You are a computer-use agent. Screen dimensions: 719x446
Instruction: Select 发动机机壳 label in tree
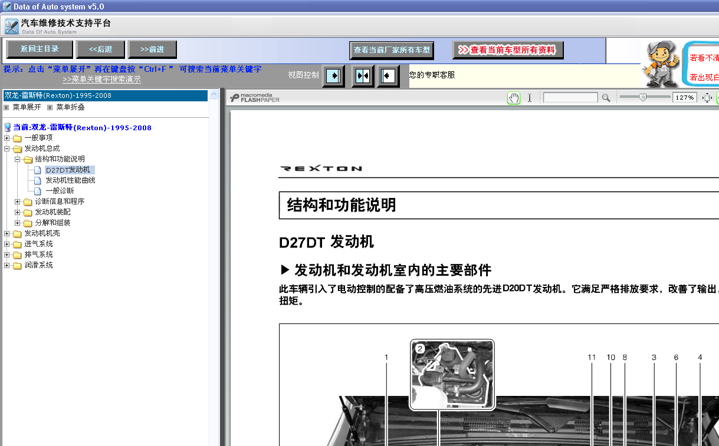[x=42, y=233]
